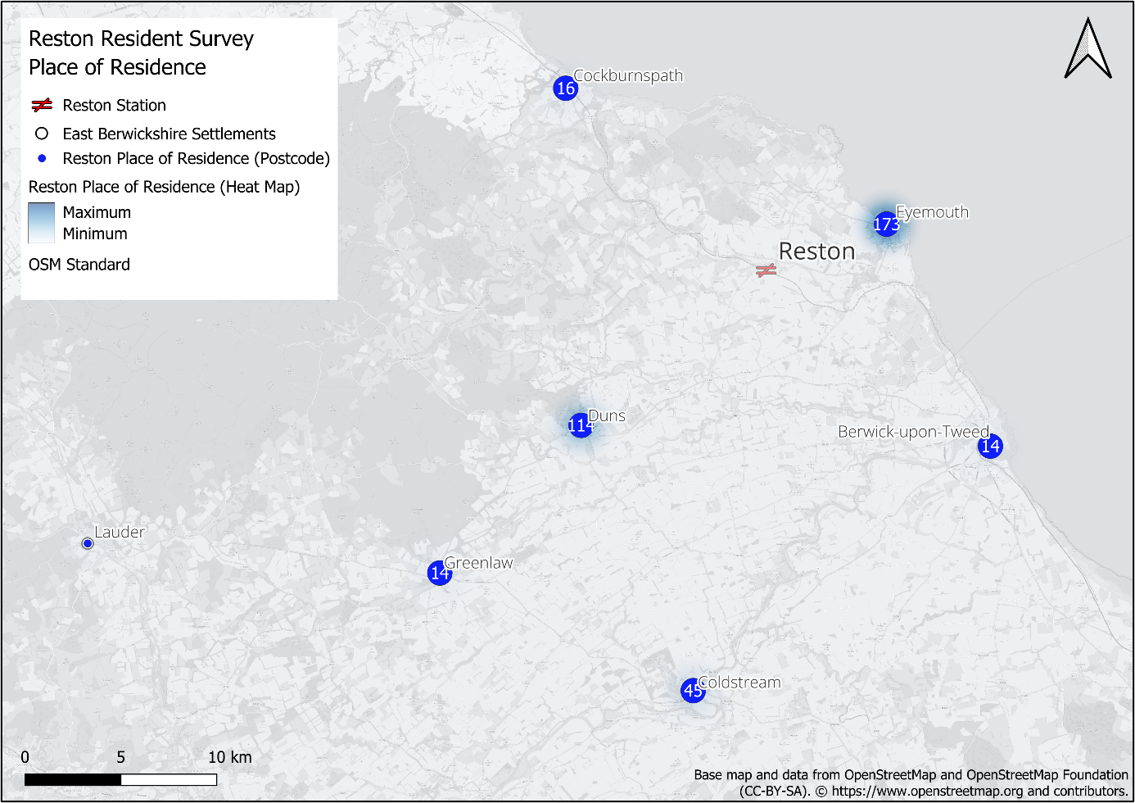
Task: Select the Greenlaw marker 14
Action: pyautogui.click(x=440, y=572)
